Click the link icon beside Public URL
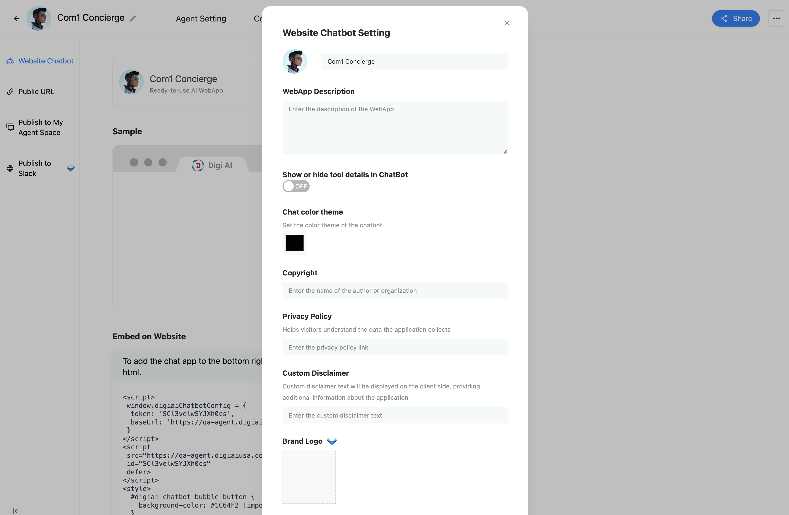Image resolution: width=789 pixels, height=515 pixels. [x=10, y=92]
